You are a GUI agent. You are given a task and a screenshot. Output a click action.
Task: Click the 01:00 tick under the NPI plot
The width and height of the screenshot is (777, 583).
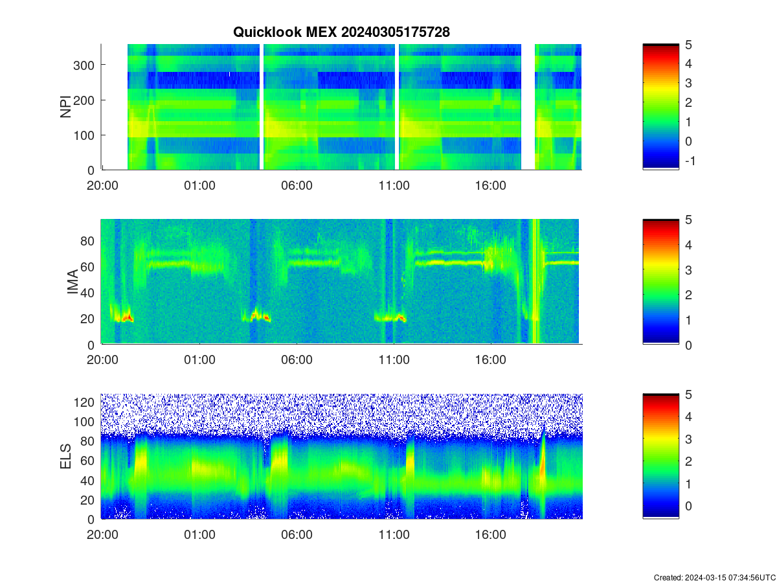point(199,185)
